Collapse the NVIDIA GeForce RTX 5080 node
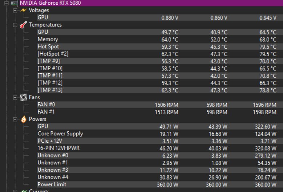 pos(6,3)
